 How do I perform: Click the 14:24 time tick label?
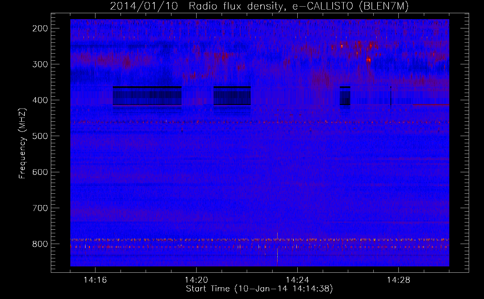[x=297, y=280]
